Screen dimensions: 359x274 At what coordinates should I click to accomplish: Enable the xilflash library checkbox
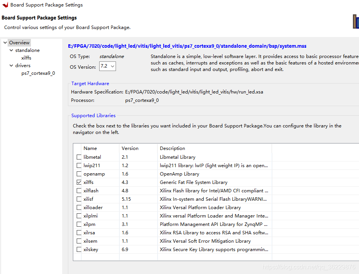pyautogui.click(x=79, y=190)
